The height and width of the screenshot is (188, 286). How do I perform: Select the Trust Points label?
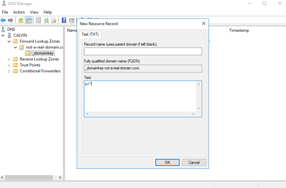[30, 65]
